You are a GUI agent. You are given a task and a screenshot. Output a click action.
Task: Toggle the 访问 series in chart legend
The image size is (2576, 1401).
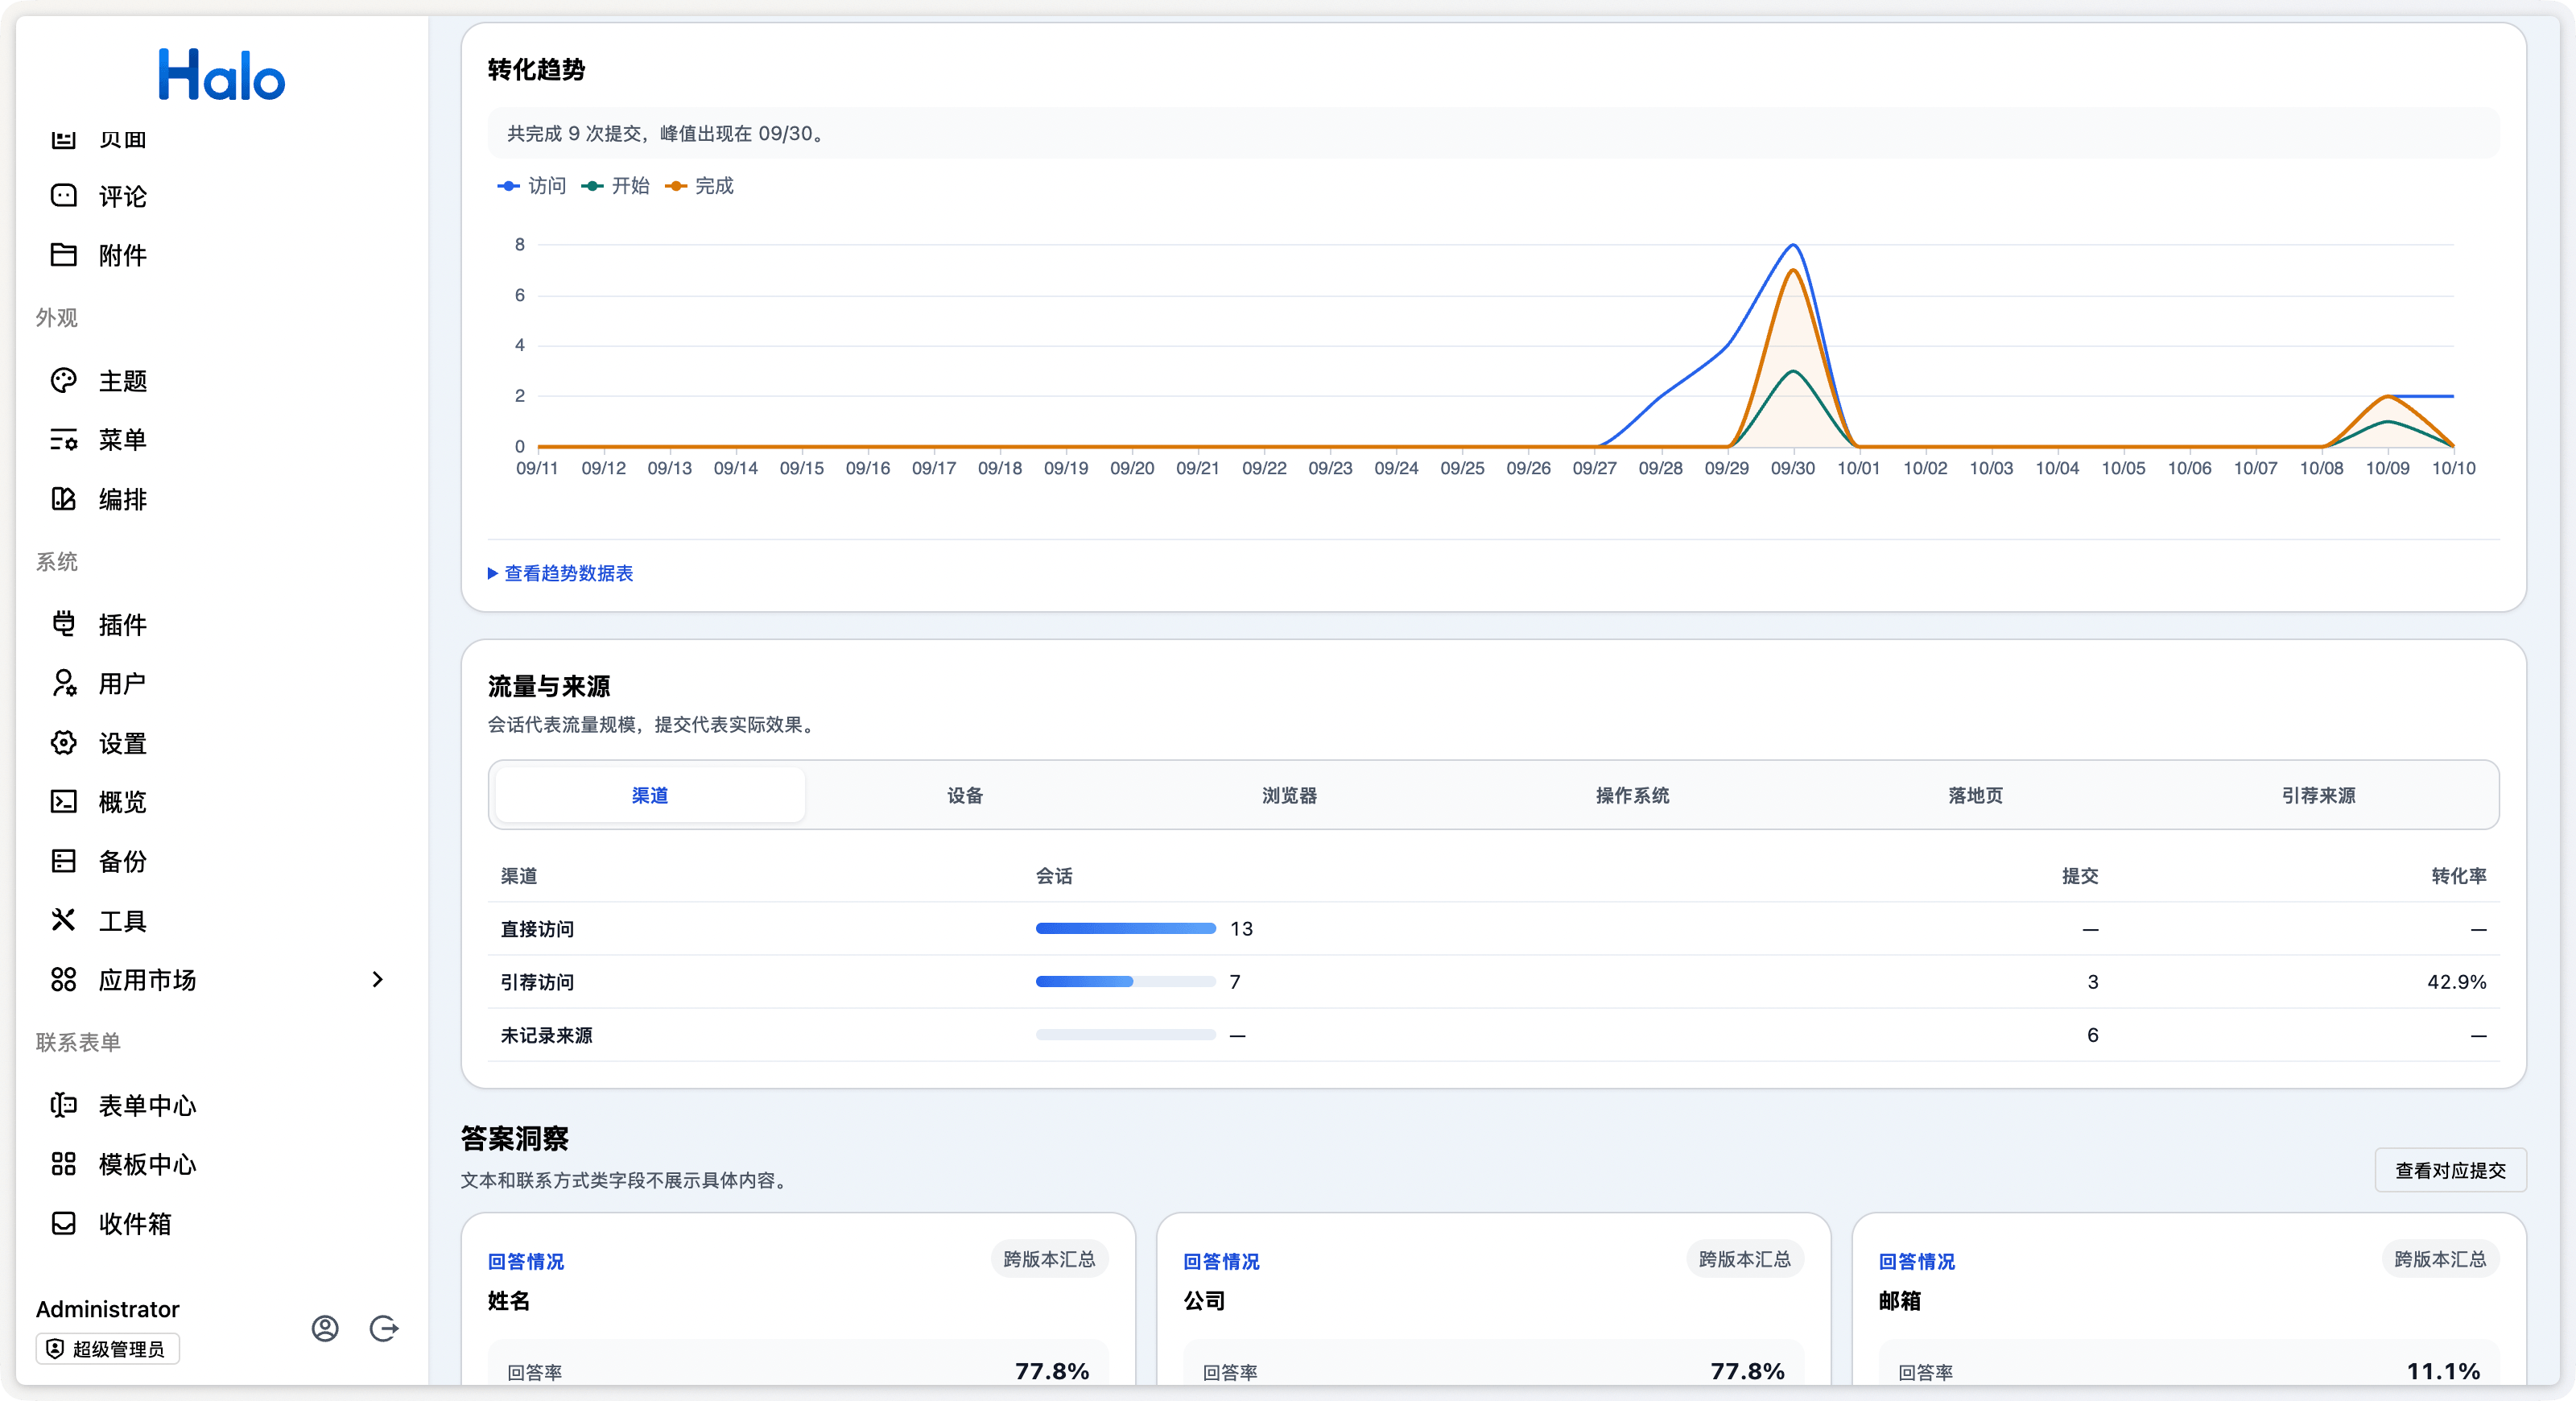[532, 186]
